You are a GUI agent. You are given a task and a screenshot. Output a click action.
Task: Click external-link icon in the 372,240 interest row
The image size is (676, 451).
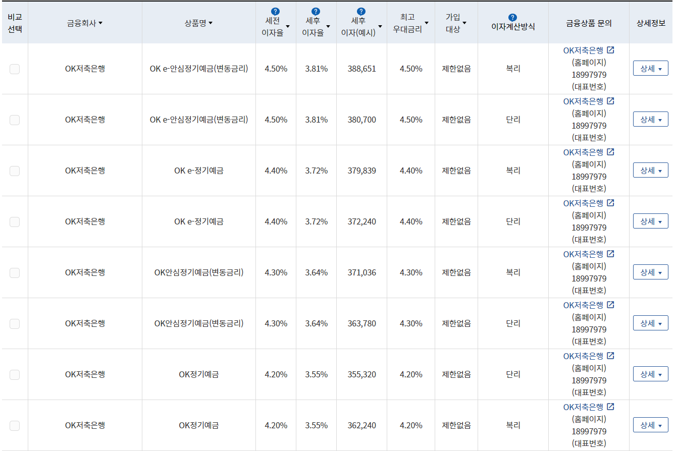610,203
